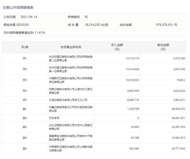Image resolution: width=190 pixels, height=159 pixels.
Task: Click the 机构专用 entry
Action: coord(54,118)
